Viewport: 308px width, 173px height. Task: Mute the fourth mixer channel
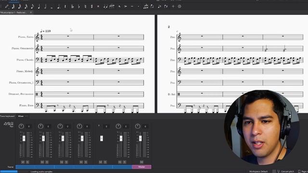81,162
